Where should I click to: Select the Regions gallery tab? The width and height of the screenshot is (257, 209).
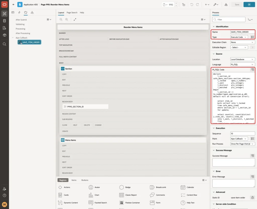[63, 180]
